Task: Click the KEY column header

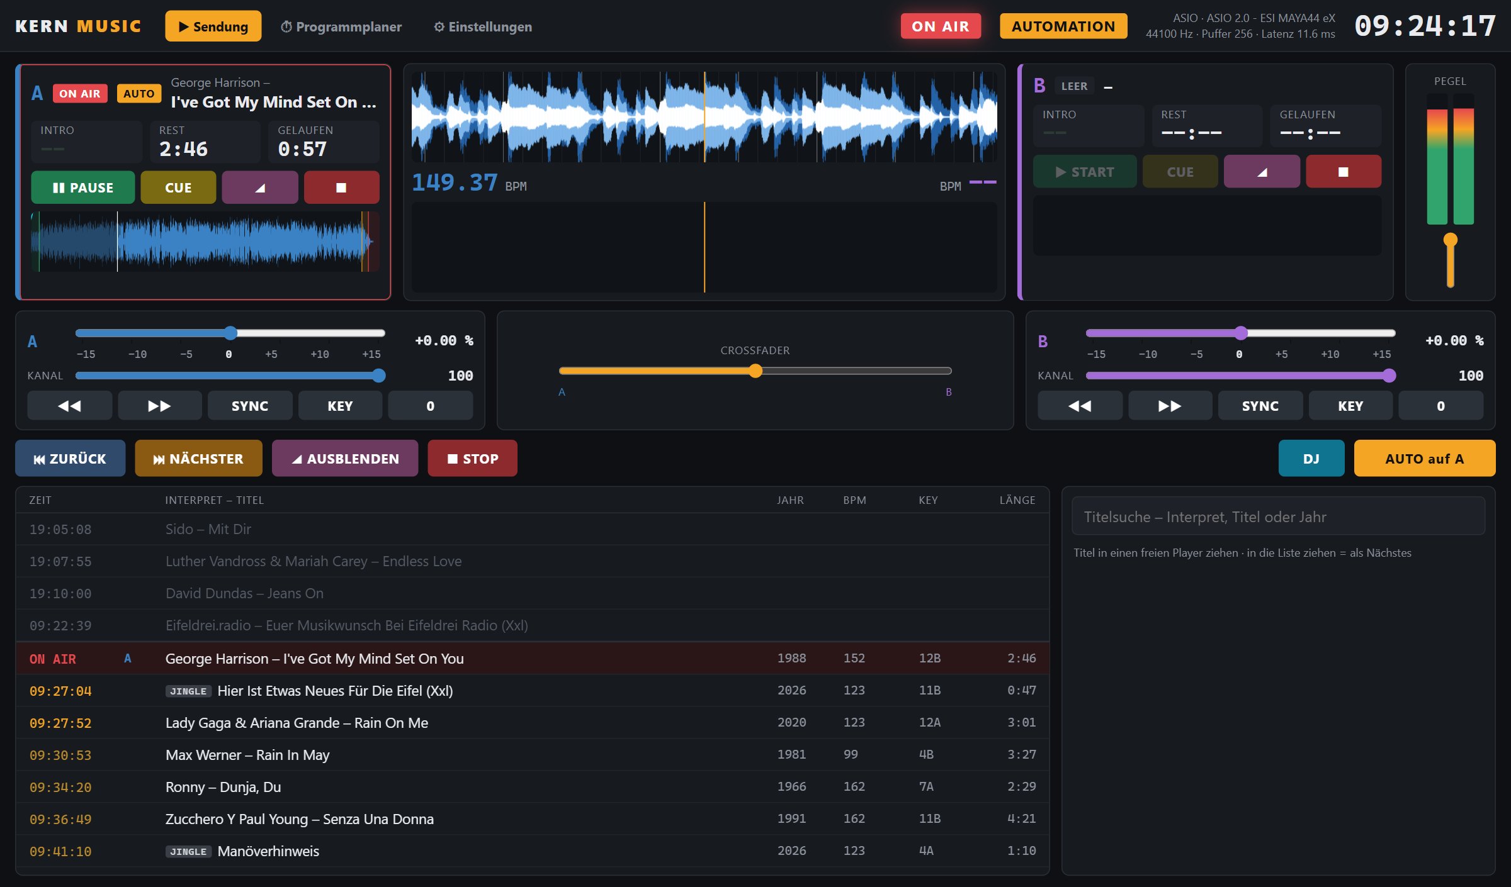Action: pyautogui.click(x=928, y=500)
